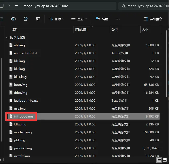Collapse the 很久以前 group
169x164 pixels.
7,38
